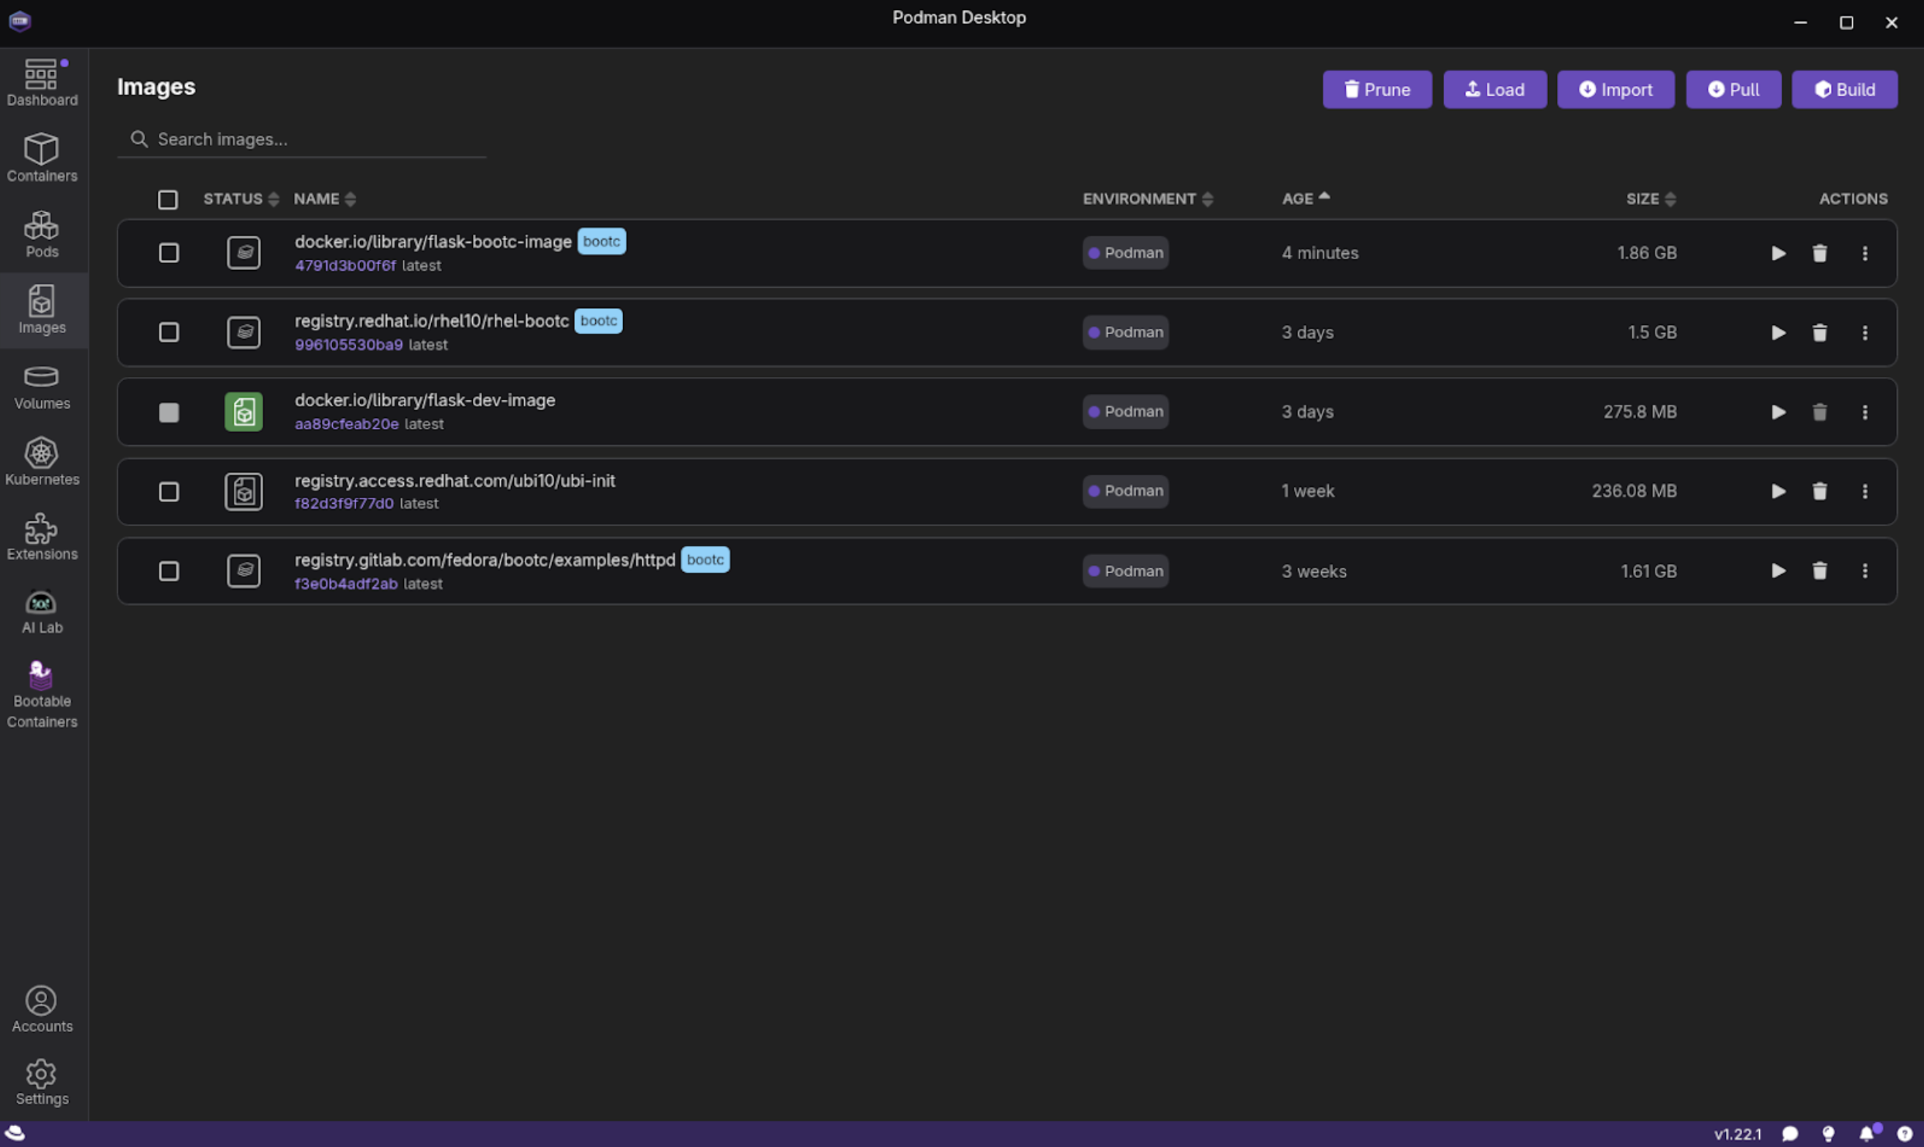The image size is (1924, 1147).
Task: Open the Volumes sidebar tab
Action: (x=42, y=386)
